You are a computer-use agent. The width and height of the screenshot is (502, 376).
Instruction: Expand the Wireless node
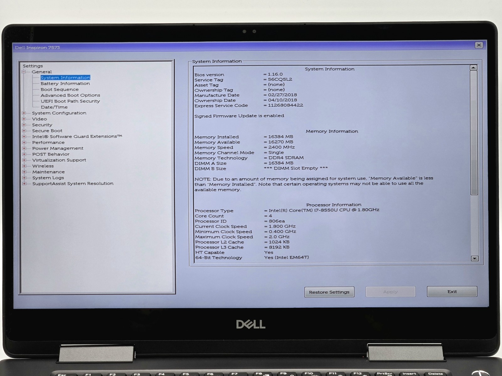point(24,166)
